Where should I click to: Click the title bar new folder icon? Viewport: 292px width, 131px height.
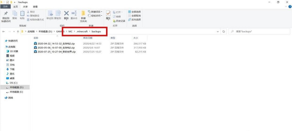(11, 2)
